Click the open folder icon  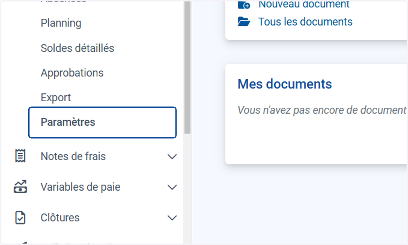[244, 22]
